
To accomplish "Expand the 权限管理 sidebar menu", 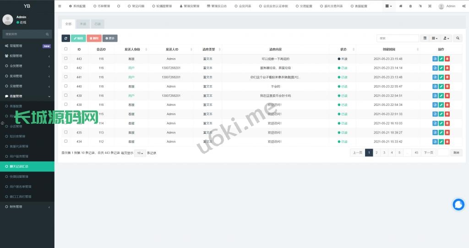I will click(x=27, y=56).
